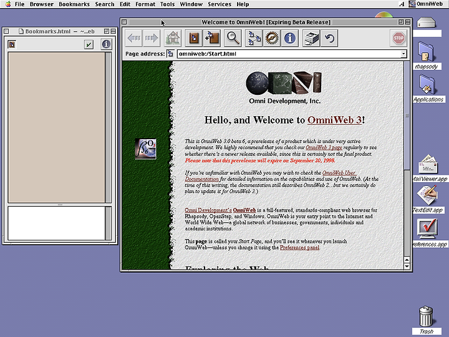Select the Trash icon on desktop
The width and height of the screenshot is (449, 337).
click(x=426, y=320)
